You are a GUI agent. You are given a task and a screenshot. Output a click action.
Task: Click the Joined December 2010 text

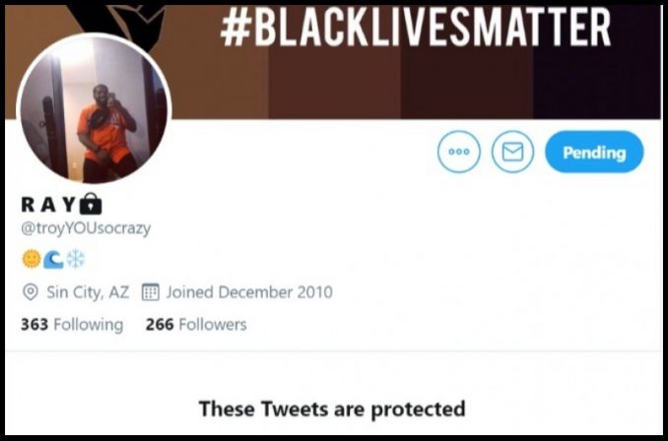[249, 292]
